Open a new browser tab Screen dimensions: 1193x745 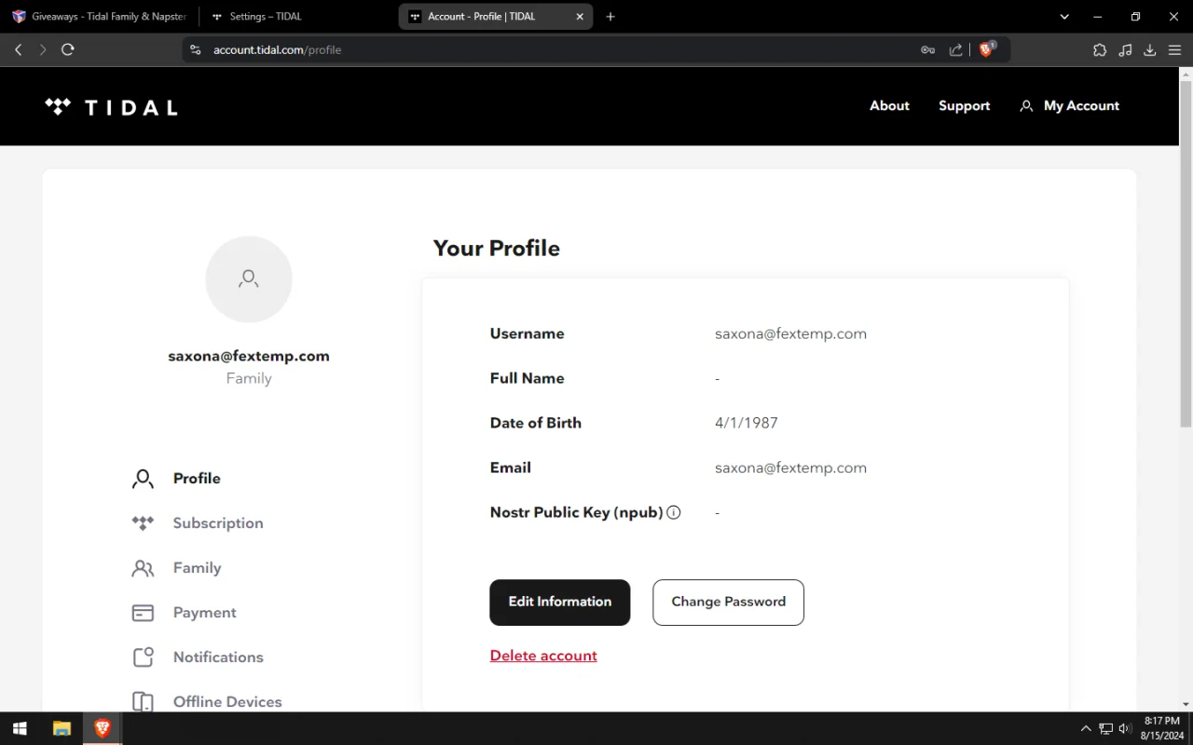[x=610, y=17]
